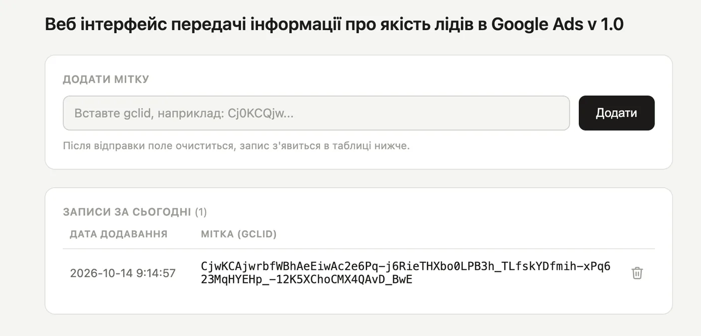Select the gclid value starting with CjwKCAjwrbfWBhAeEiwAc2e6Pq

406,273
